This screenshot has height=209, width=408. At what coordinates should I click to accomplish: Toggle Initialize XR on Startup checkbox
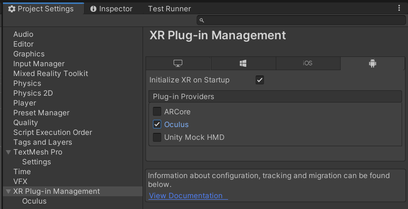260,80
